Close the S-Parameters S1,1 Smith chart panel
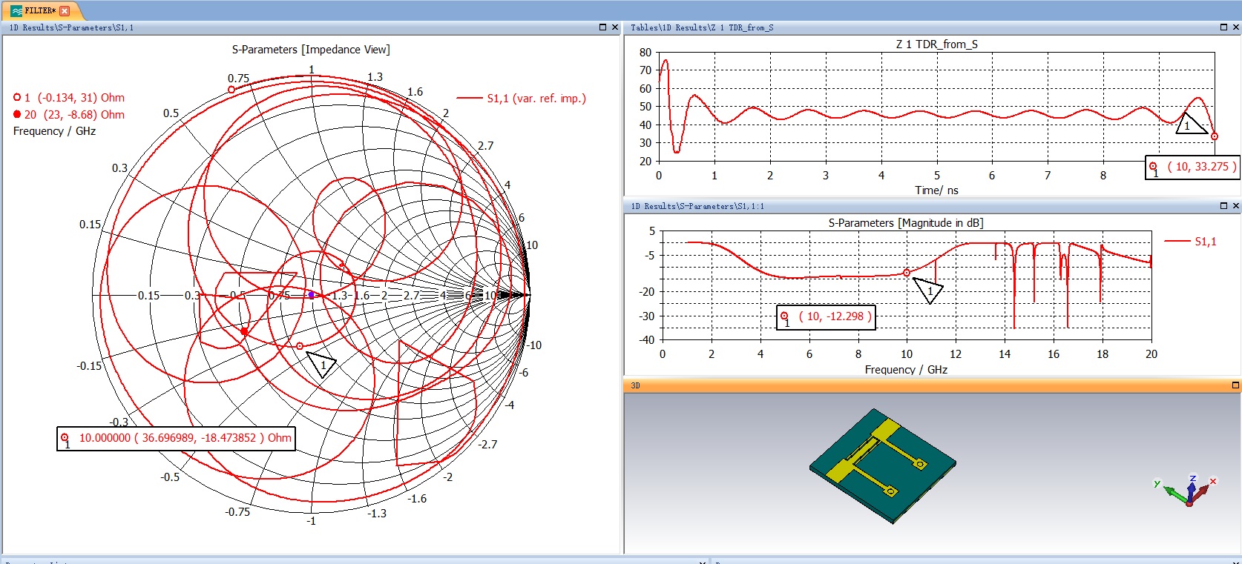 pos(614,27)
